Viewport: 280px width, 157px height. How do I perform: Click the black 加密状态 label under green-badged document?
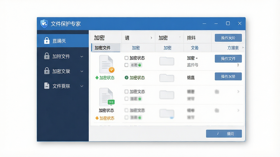tap(106, 110)
